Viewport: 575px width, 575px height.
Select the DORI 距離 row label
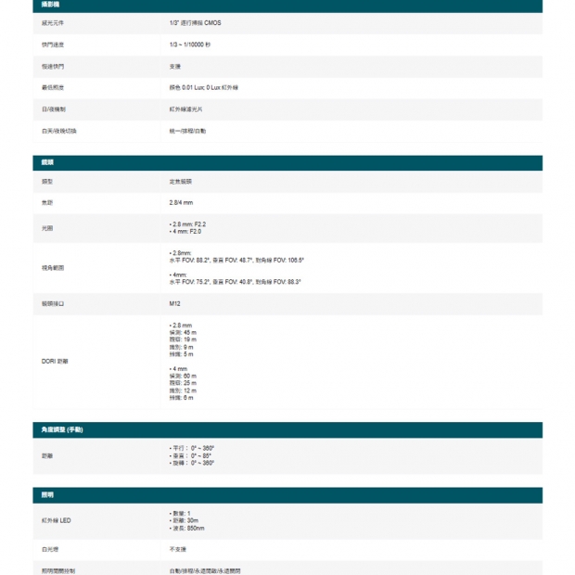(x=55, y=361)
